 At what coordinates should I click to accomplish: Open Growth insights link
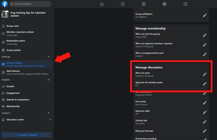(x=26, y=86)
